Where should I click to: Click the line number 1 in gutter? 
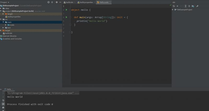(x=63, y=6)
